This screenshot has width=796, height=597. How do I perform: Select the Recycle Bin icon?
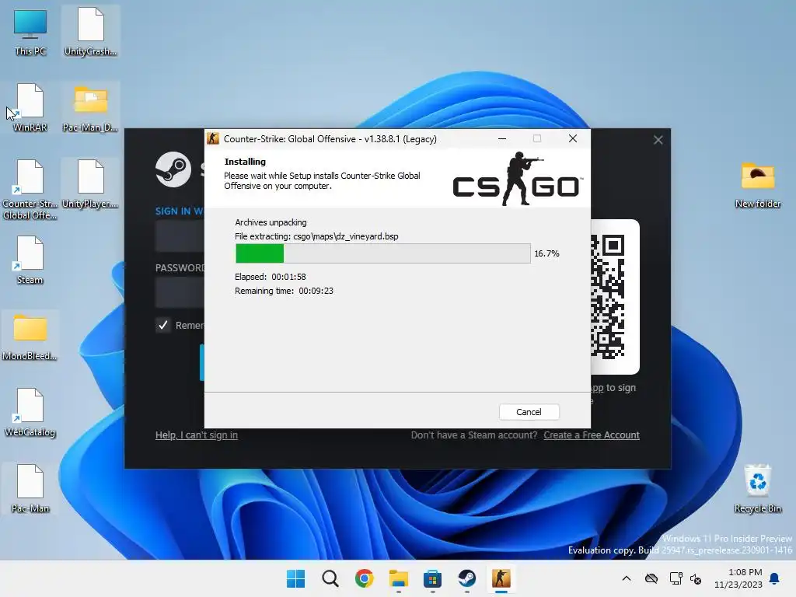[757, 488]
